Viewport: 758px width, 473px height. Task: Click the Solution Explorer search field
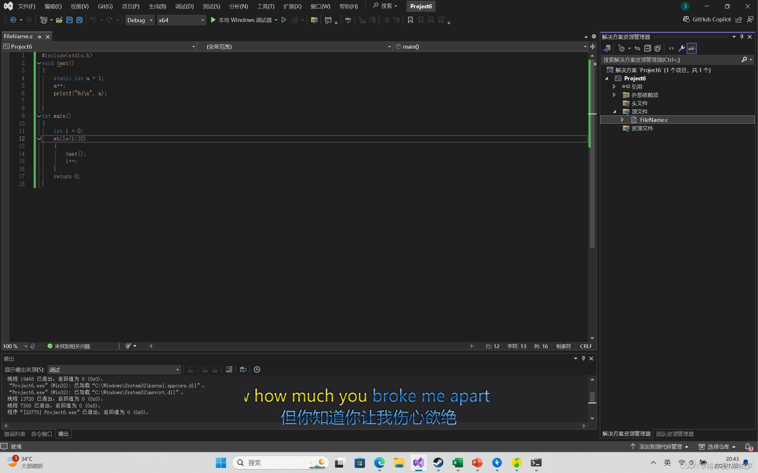(x=671, y=59)
